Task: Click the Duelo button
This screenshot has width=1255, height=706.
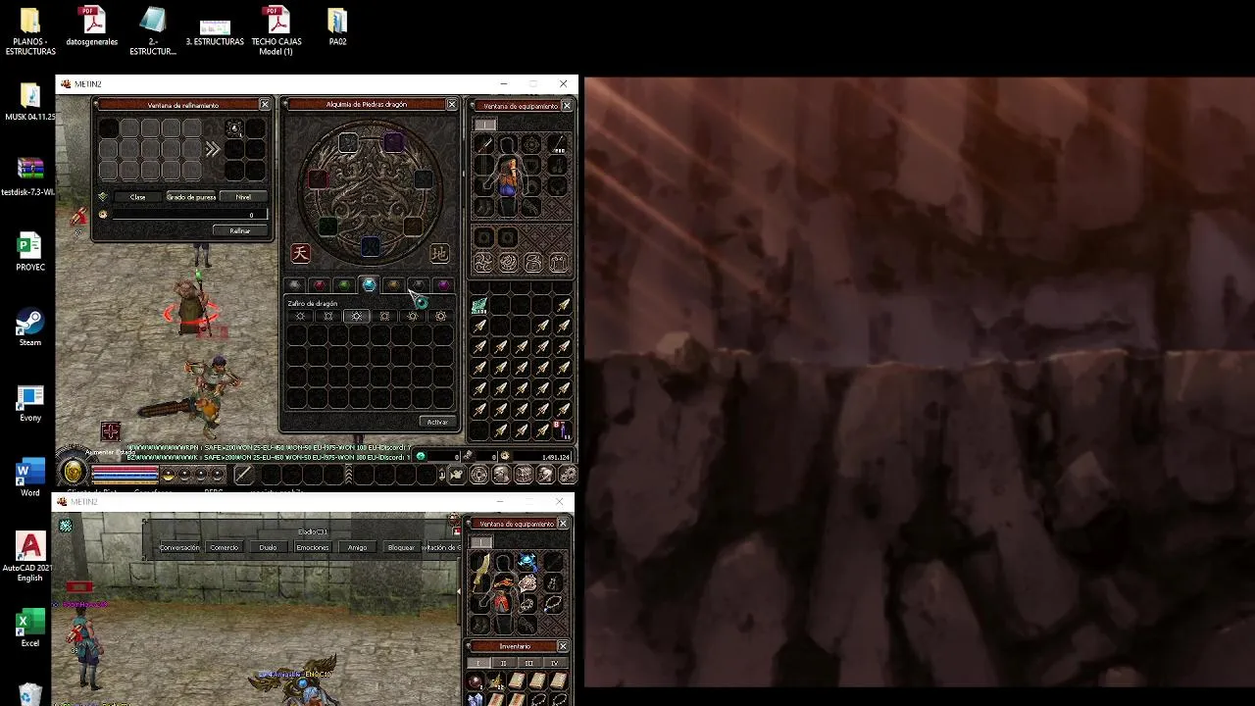Action: (x=268, y=547)
